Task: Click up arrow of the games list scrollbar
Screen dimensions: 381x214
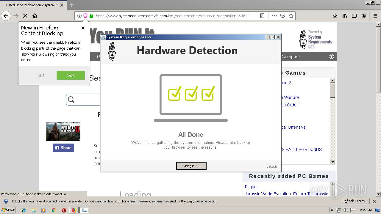Action: tap(333, 81)
